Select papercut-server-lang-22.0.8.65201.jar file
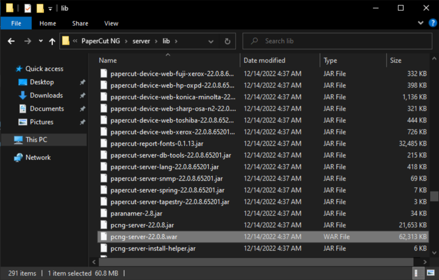439x280 pixels. click(x=263, y=167)
